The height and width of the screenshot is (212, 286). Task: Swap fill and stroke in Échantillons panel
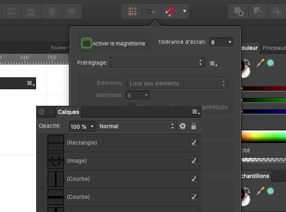(x=247, y=190)
